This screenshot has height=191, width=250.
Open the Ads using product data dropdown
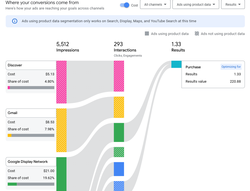point(195,5)
